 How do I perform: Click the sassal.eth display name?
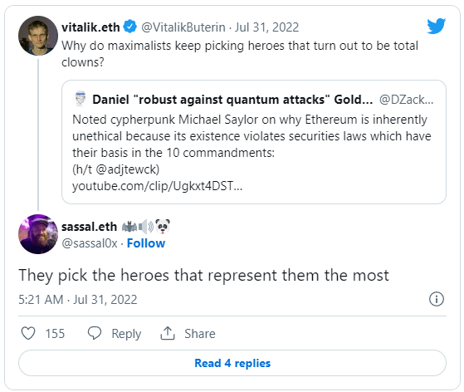[89, 227]
